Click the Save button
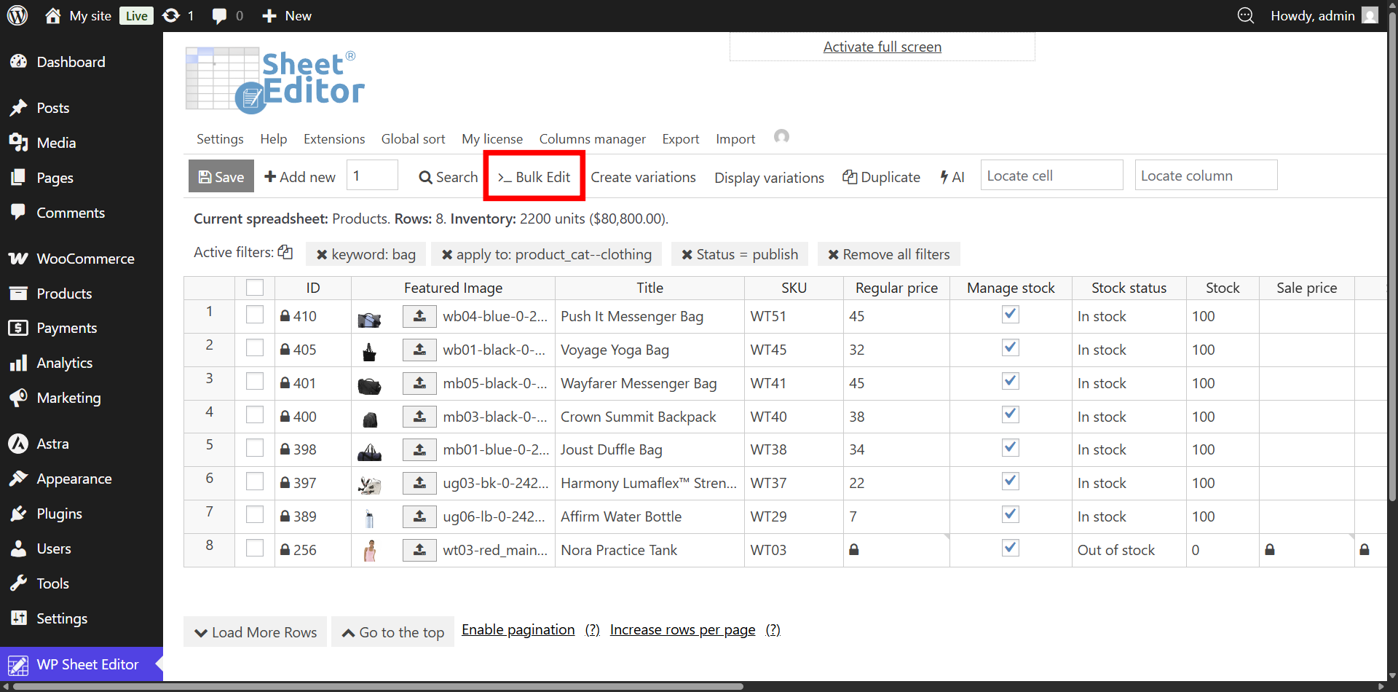 [x=221, y=176]
